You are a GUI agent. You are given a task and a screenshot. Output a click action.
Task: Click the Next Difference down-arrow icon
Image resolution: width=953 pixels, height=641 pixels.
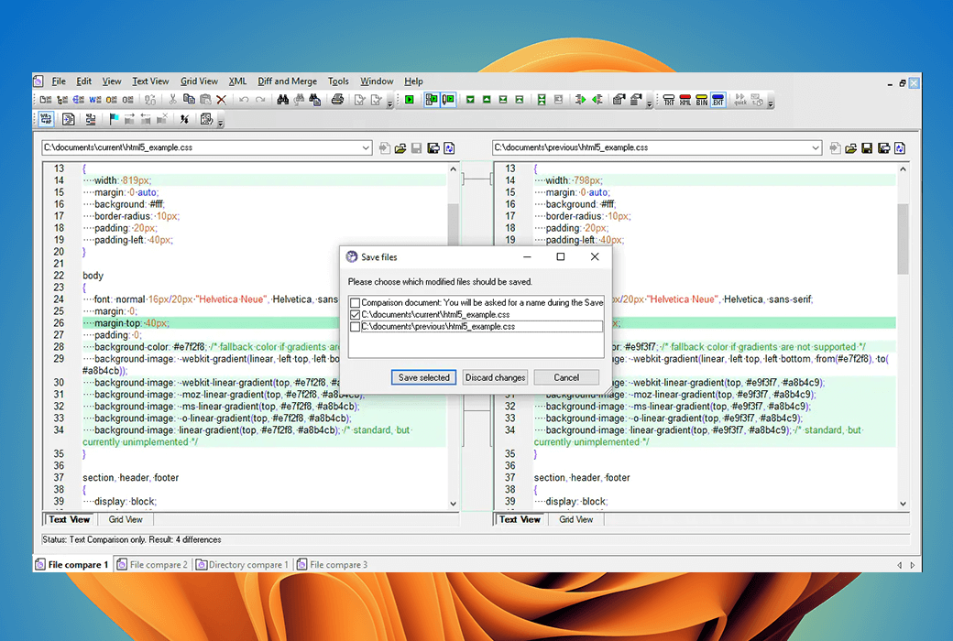470,100
